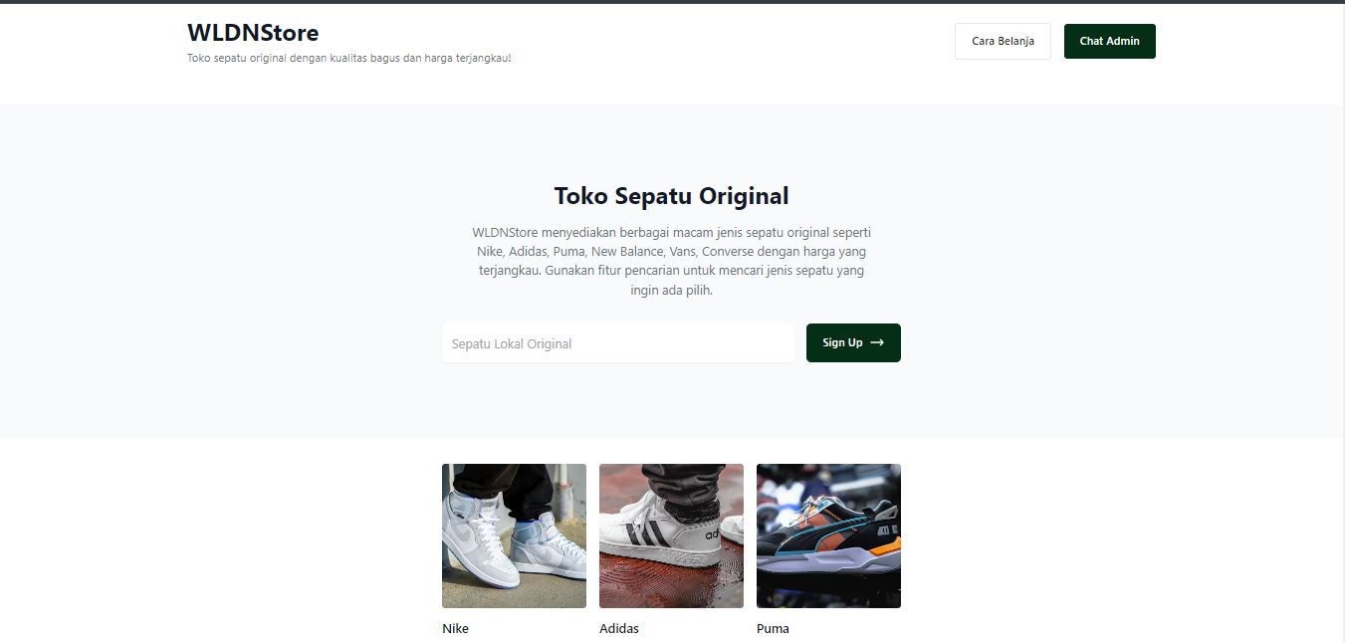This screenshot has width=1345, height=642.
Task: Click the arrow icon beside Sign Up
Action: [x=877, y=342]
